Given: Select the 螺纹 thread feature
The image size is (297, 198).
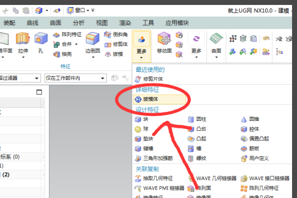Looking at the screenshot, I should (x=197, y=158).
